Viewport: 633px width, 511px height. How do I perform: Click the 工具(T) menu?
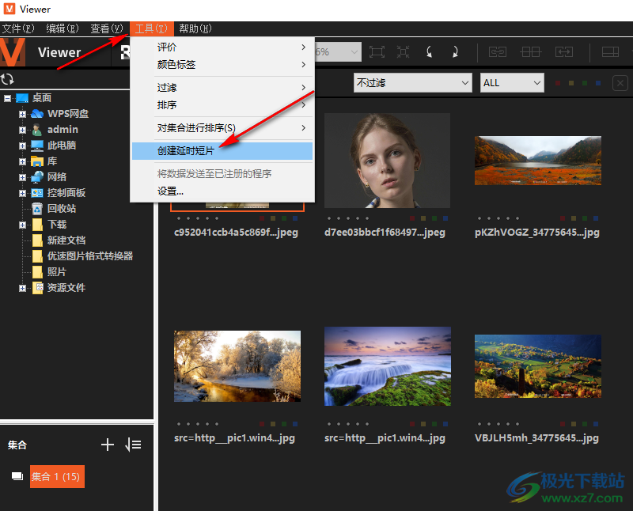[151, 28]
